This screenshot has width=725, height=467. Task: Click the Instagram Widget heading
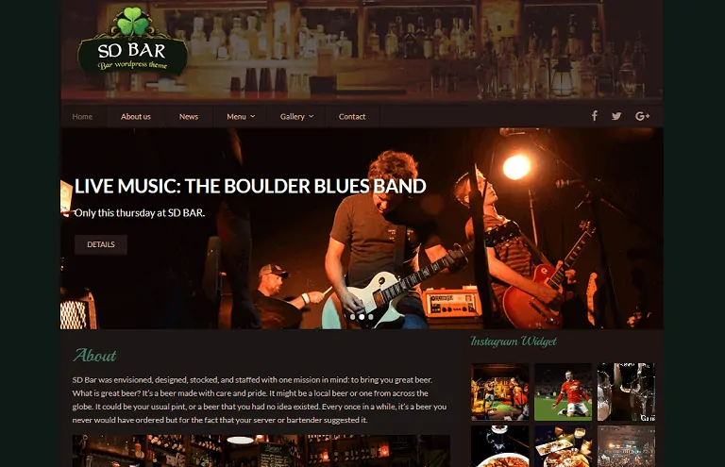(514, 342)
